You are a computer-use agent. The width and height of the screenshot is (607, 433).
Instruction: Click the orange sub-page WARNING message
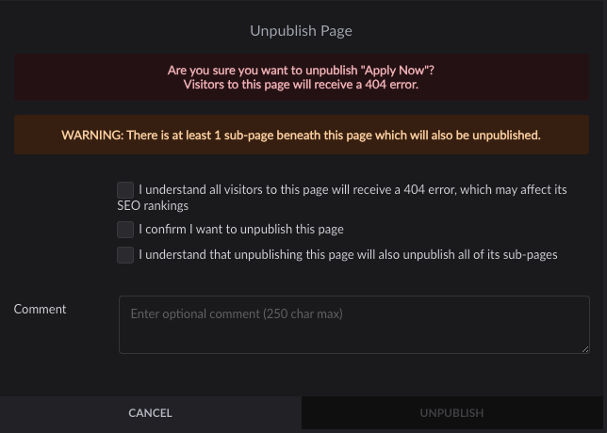point(302,135)
